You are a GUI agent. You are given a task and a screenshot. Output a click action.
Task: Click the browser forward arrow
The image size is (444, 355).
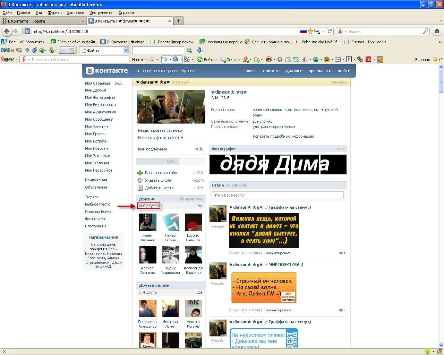pyautogui.click(x=16, y=31)
